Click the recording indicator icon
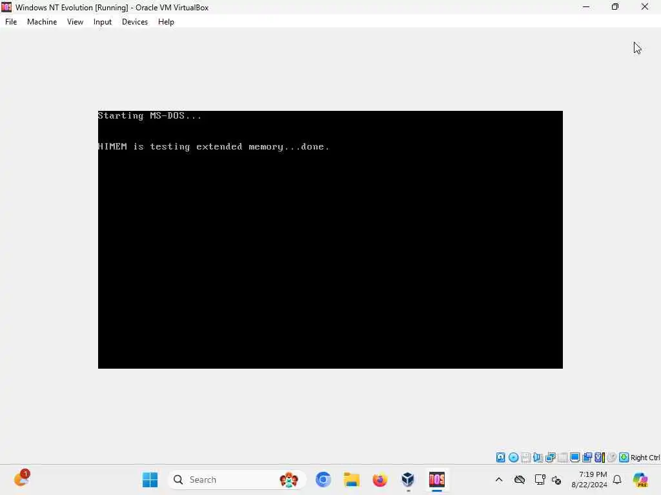Screen dimensions: 661x495 (x=587, y=458)
